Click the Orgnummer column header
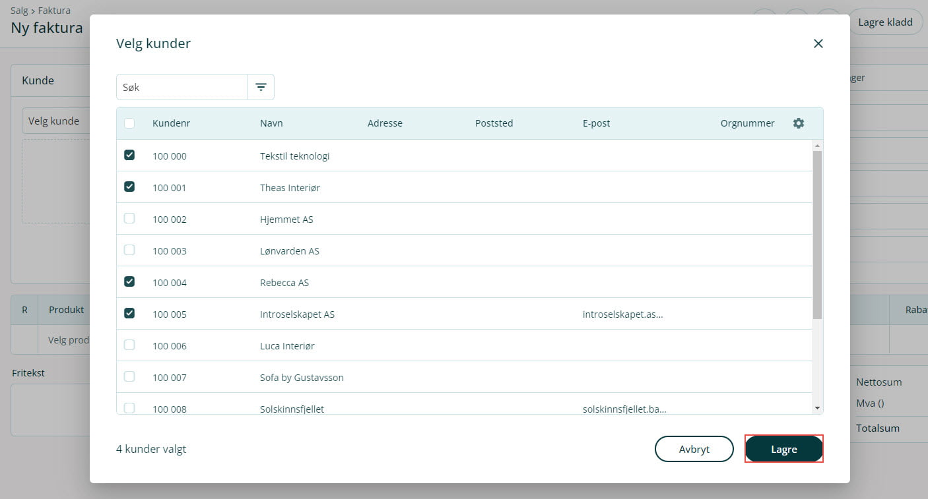Viewport: 928px width, 499px height. click(747, 123)
